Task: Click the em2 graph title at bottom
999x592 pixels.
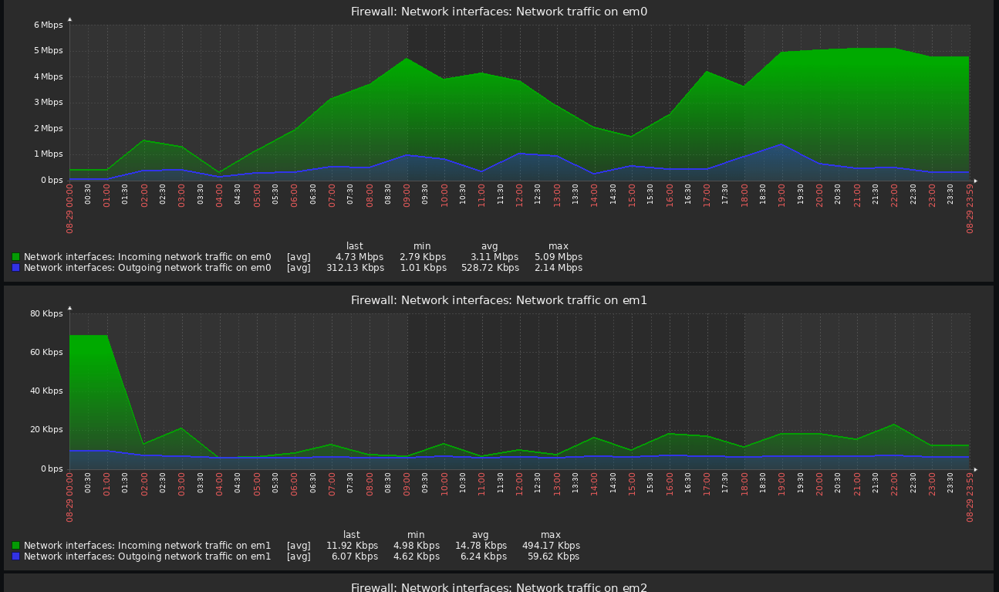Action: coord(499,587)
